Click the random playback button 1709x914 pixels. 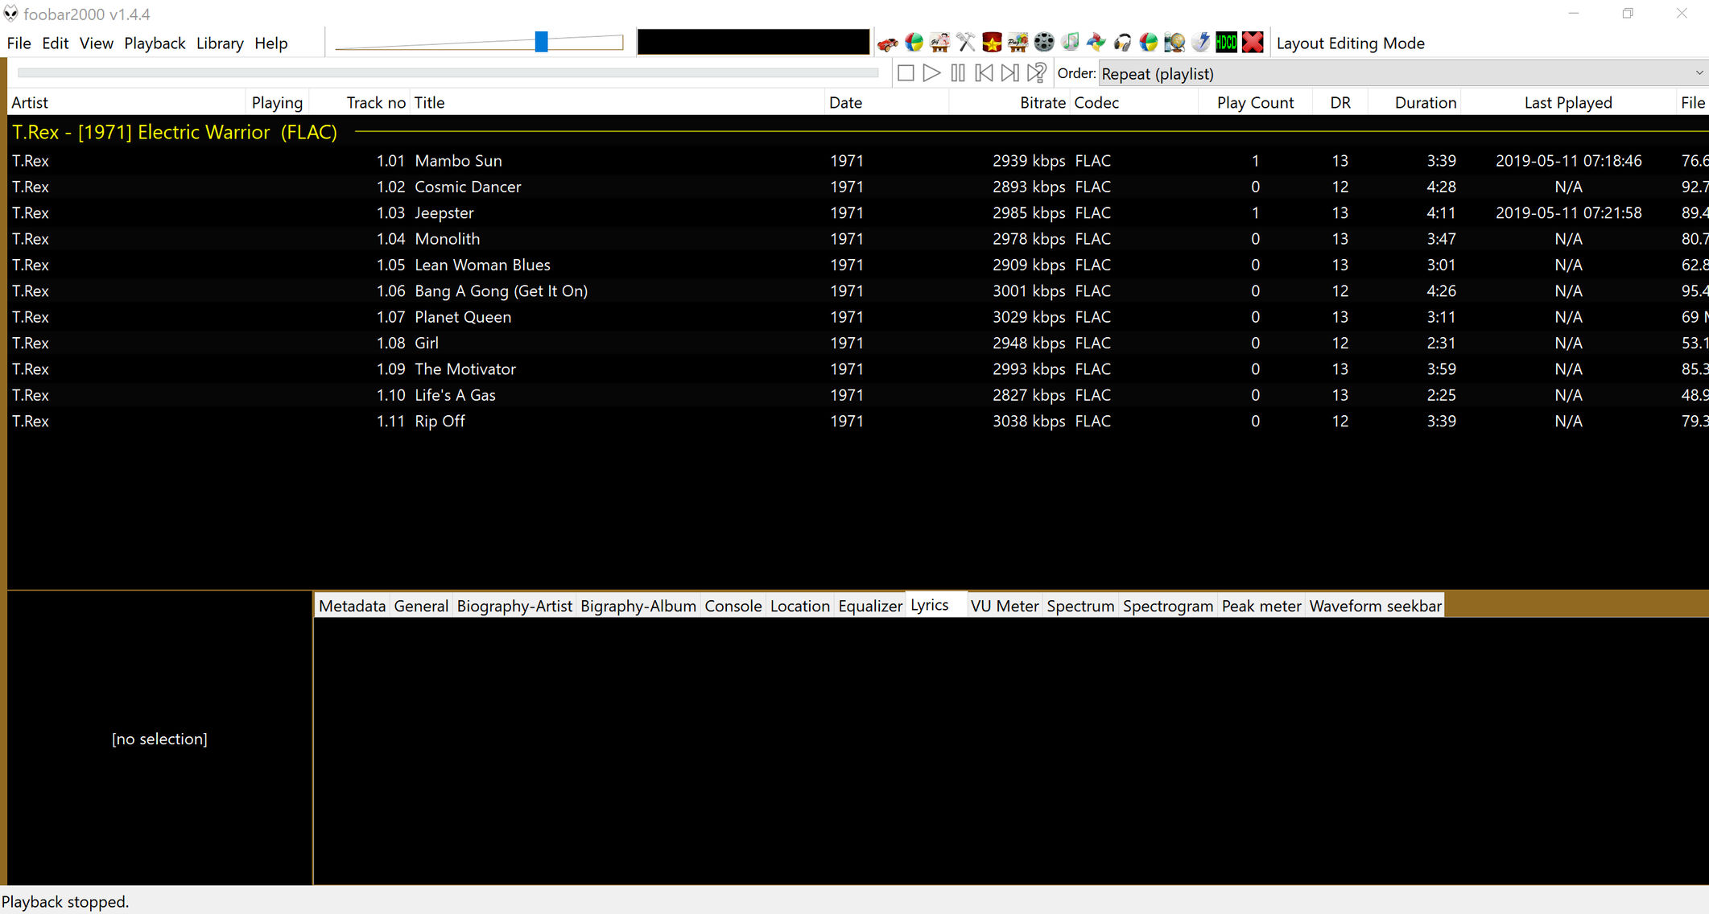(x=1037, y=73)
